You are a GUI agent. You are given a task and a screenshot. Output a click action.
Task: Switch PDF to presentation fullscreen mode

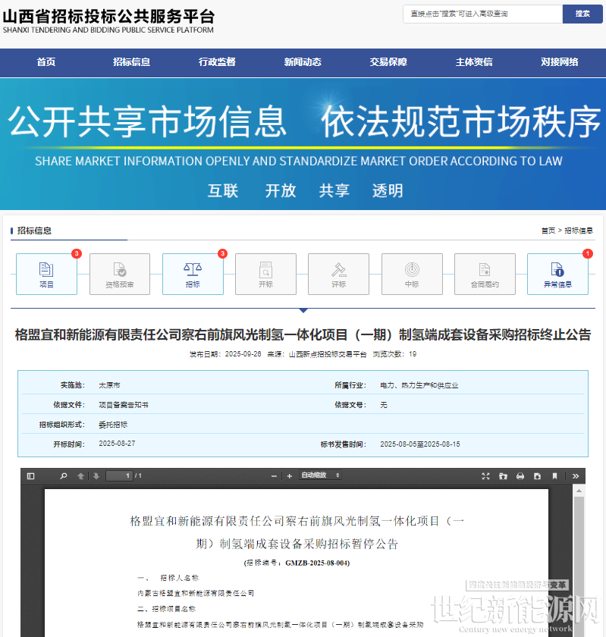click(x=485, y=476)
